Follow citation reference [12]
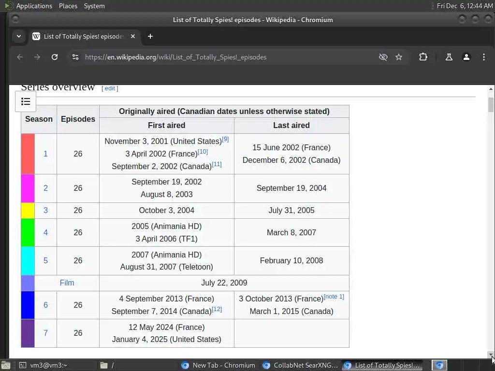Screen dimensions: 495x371 coord(217,309)
